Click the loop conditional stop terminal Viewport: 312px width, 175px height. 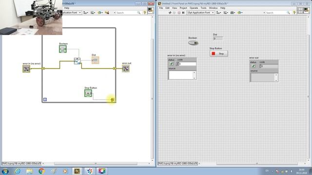click(x=113, y=100)
